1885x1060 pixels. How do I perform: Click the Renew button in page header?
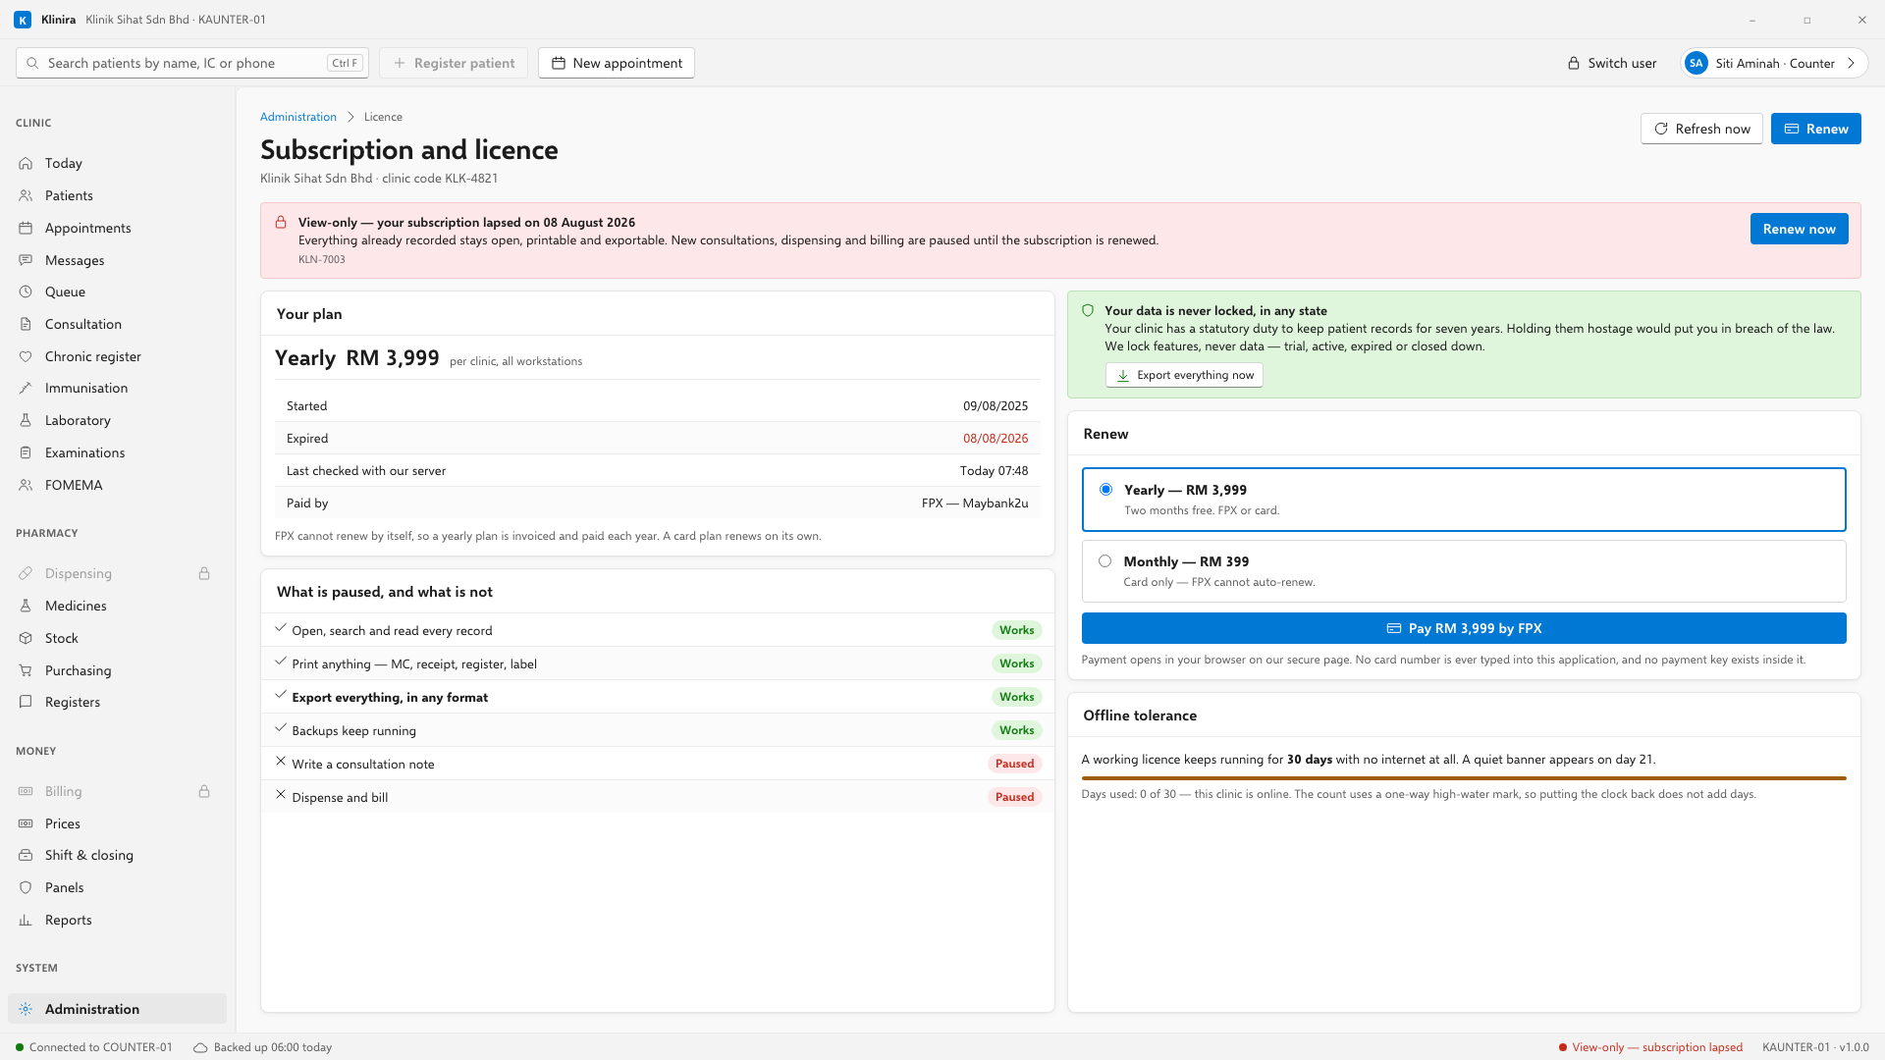pyautogui.click(x=1815, y=129)
